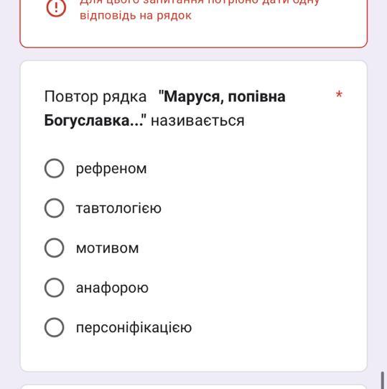The width and height of the screenshot is (387, 389).
Task: Click the error text "відповідь на рядок"
Action: point(136,16)
